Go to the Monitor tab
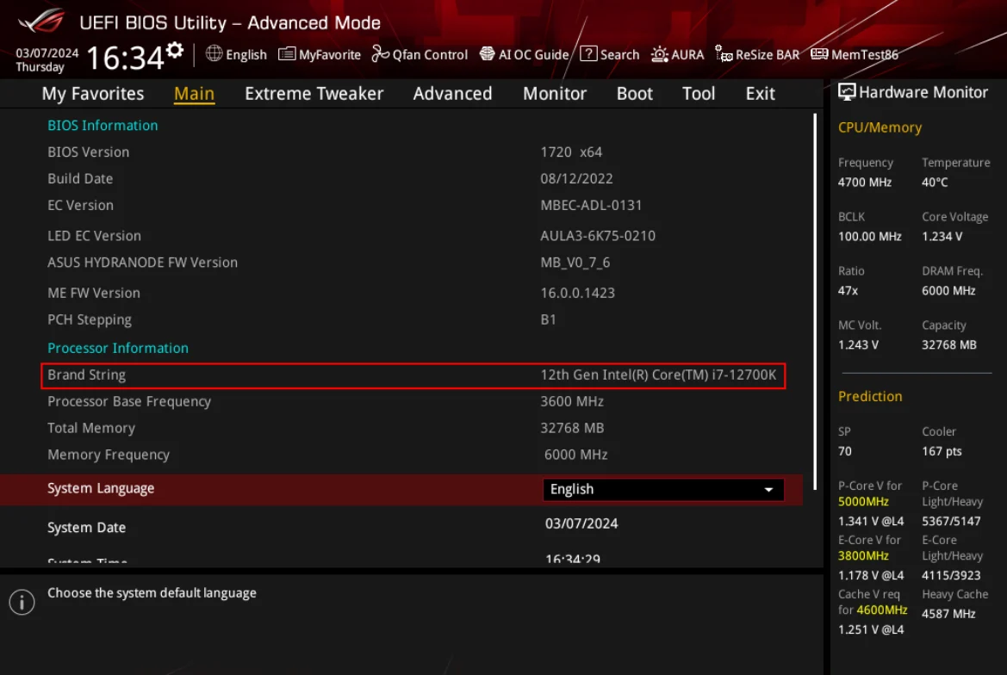This screenshot has width=1007, height=675. coord(555,94)
